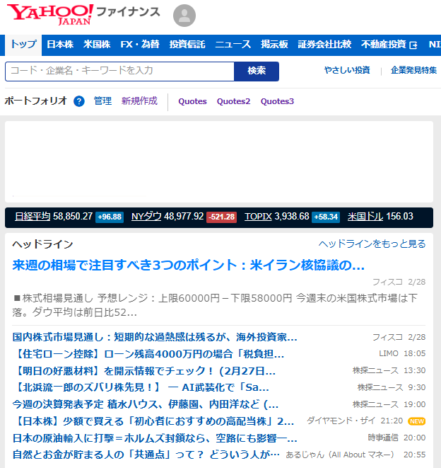Click the 新規作成 portfolio link
The height and width of the screenshot is (468, 441).
tap(139, 101)
